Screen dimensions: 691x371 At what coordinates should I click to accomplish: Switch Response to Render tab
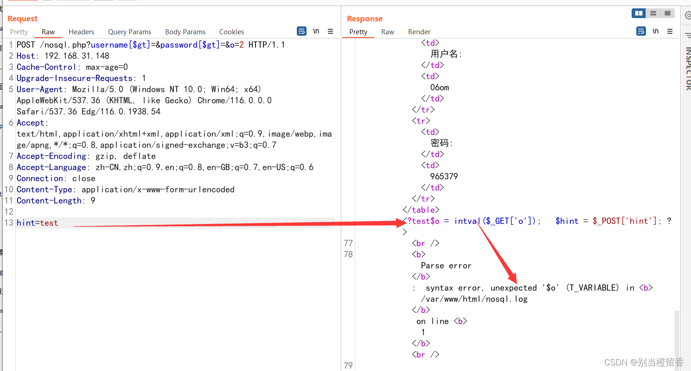[419, 32]
